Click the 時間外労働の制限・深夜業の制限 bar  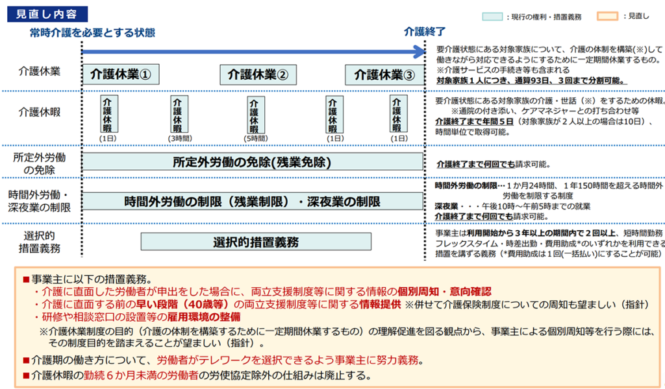[253, 202]
